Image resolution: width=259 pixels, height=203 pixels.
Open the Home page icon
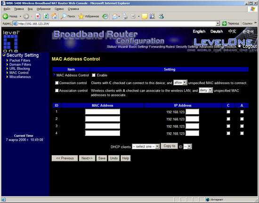click(54, 16)
